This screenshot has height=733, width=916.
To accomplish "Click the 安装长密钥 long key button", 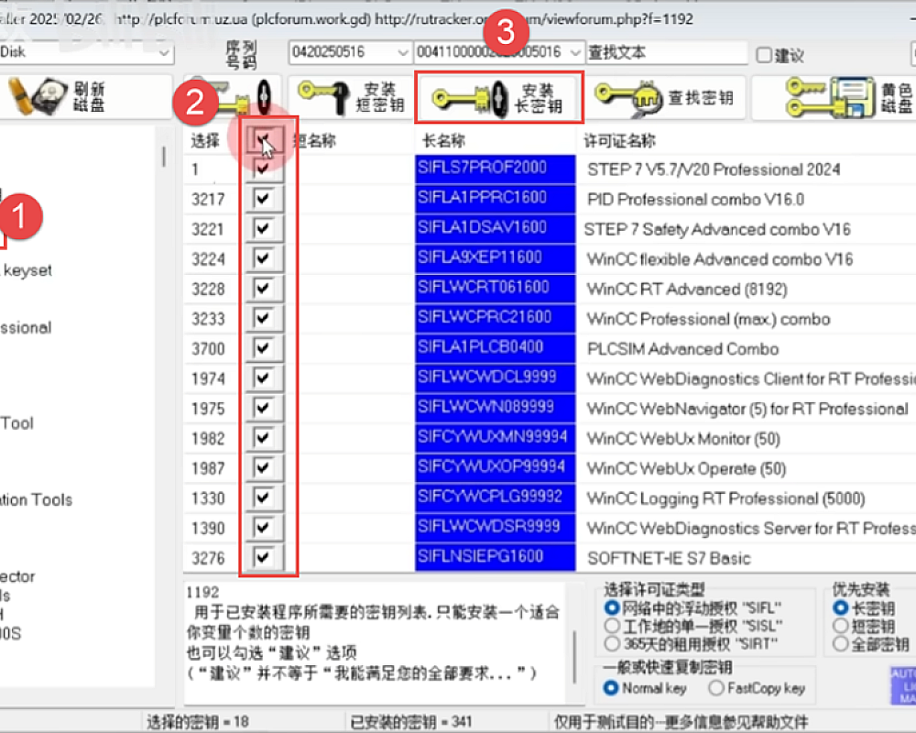I will click(x=498, y=98).
